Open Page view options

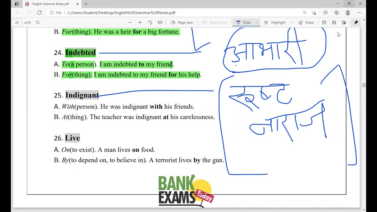(182, 22)
